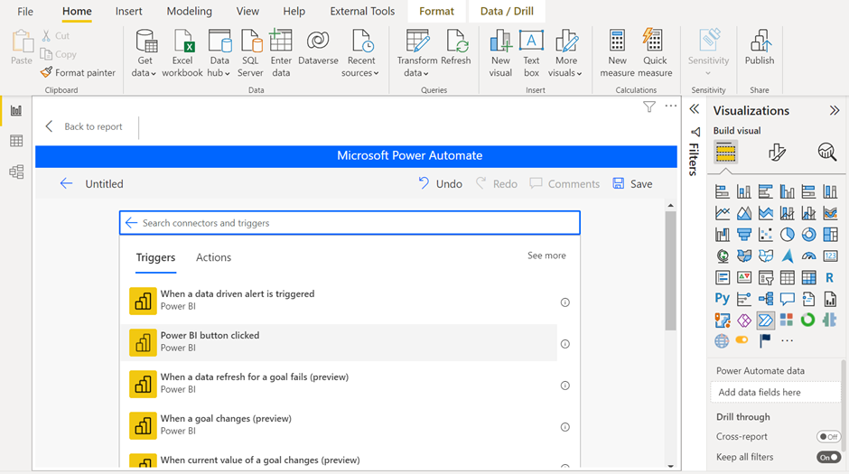This screenshot has height=474, width=849.
Task: Select Power BI button clicked trigger
Action: pyautogui.click(x=339, y=342)
